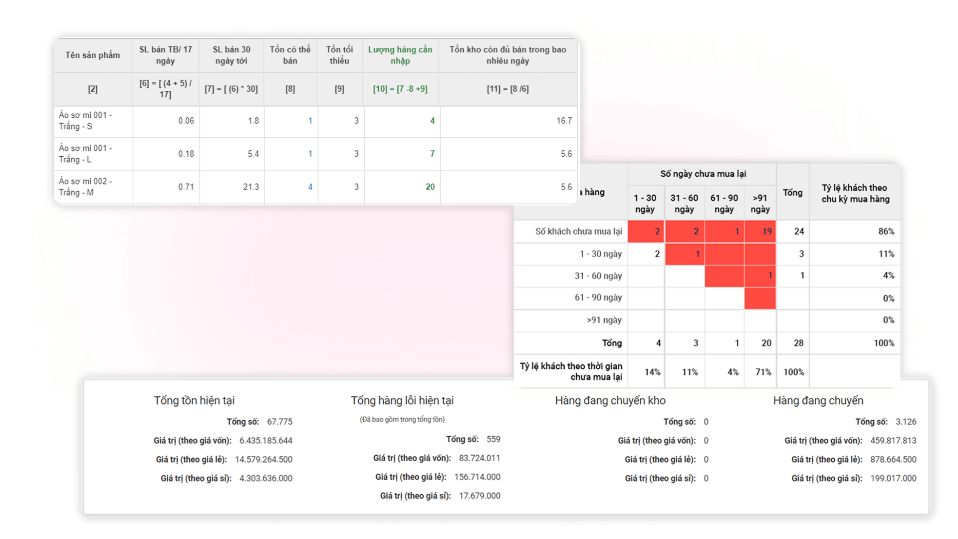Click blue stock link for Áo sơ mi 001 Trắng - S
The height and width of the screenshot is (539, 958).
pyautogui.click(x=310, y=121)
